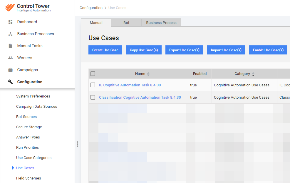This screenshot has width=290, height=183.
Task: Click the Use Cases page heading
Action: point(103,38)
